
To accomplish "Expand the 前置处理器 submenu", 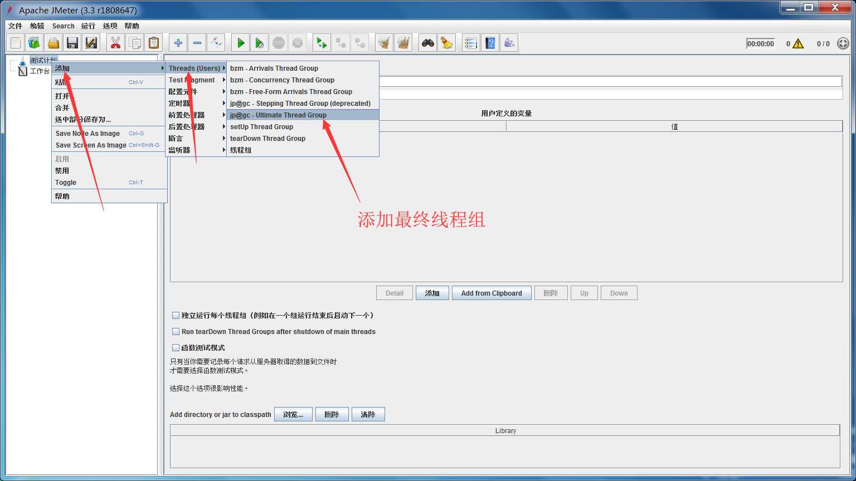I will click(x=196, y=115).
